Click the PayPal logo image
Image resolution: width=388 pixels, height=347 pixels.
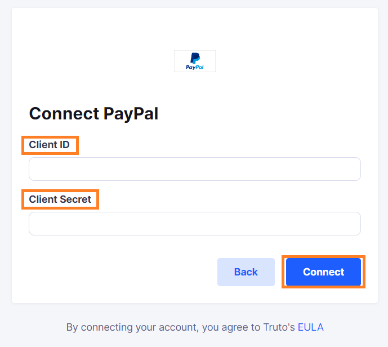pyautogui.click(x=195, y=61)
